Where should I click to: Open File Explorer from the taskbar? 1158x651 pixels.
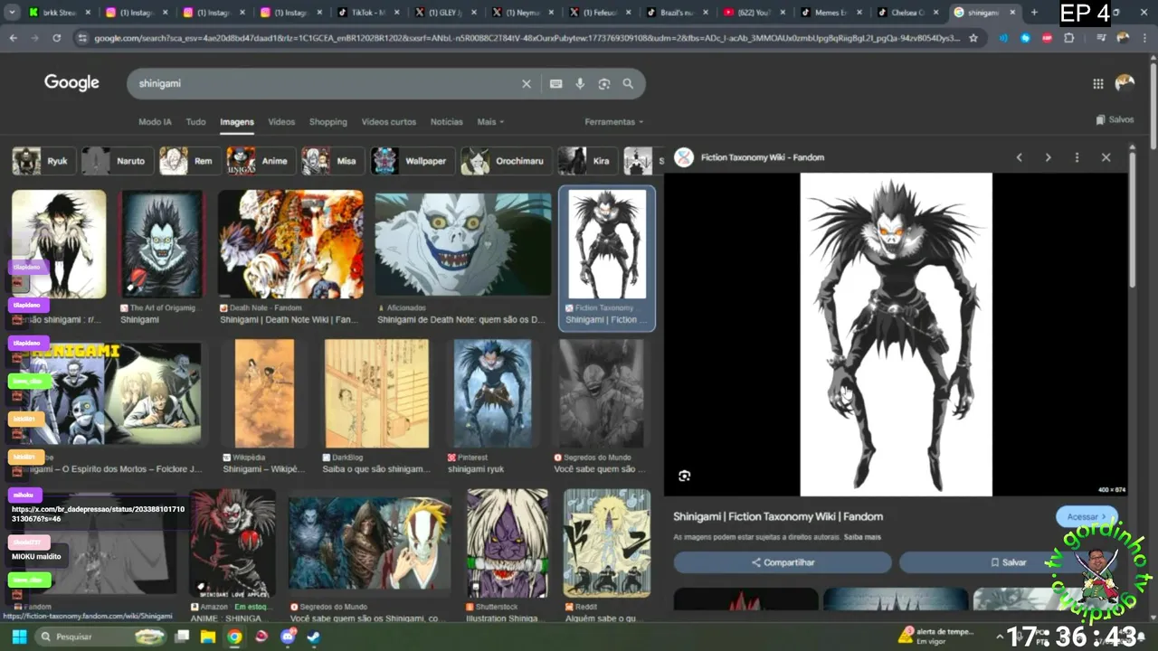tap(208, 637)
